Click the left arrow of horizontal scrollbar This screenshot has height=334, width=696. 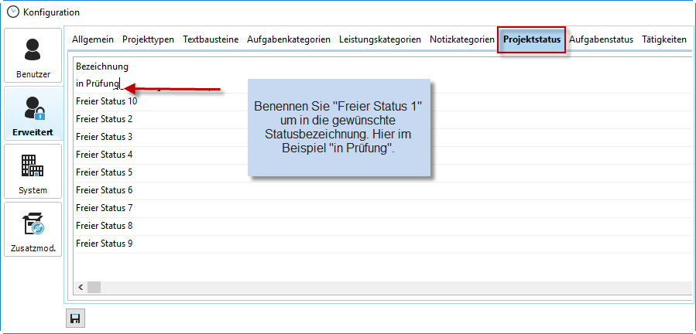[80, 287]
